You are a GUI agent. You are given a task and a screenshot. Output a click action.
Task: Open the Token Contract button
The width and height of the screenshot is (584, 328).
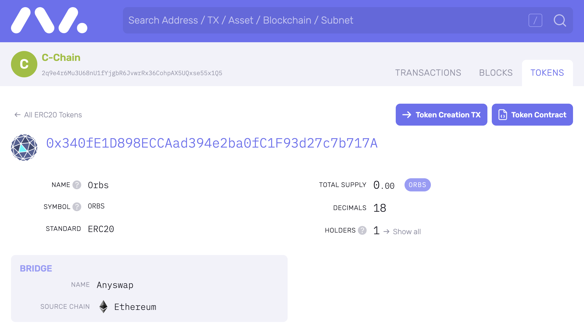tap(532, 115)
